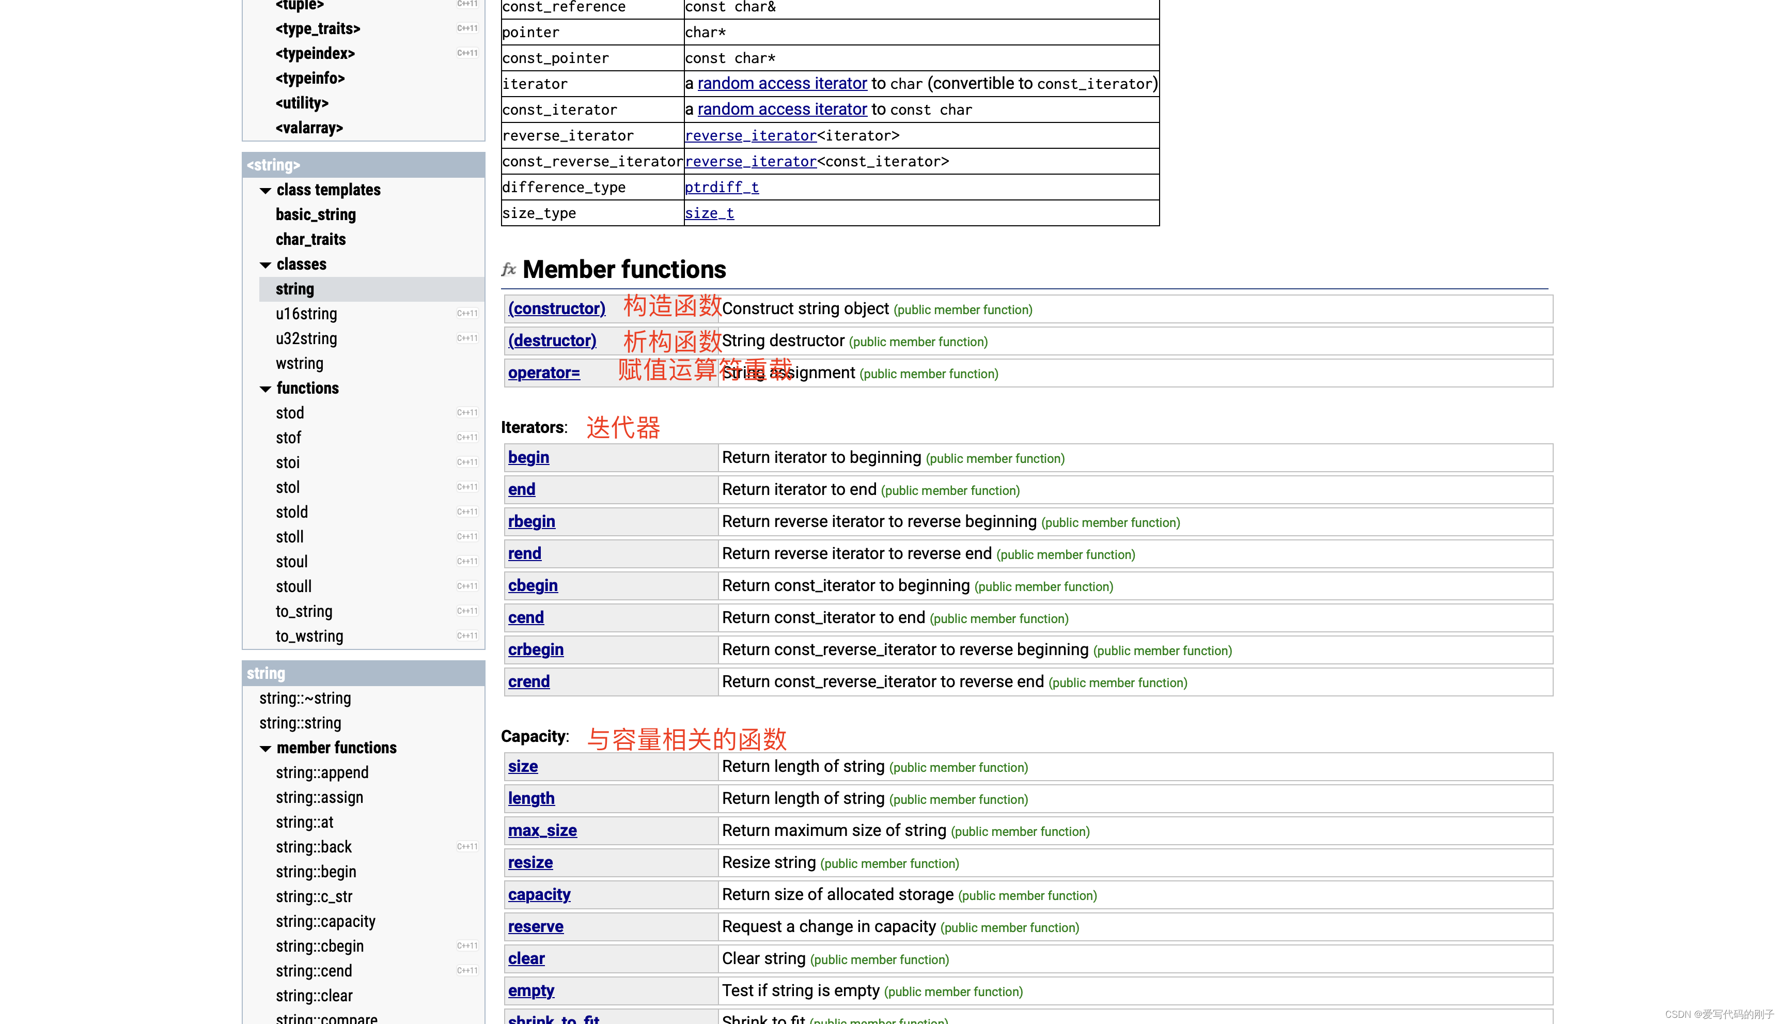
Task: Open the stoi function entry
Action: coord(288,463)
